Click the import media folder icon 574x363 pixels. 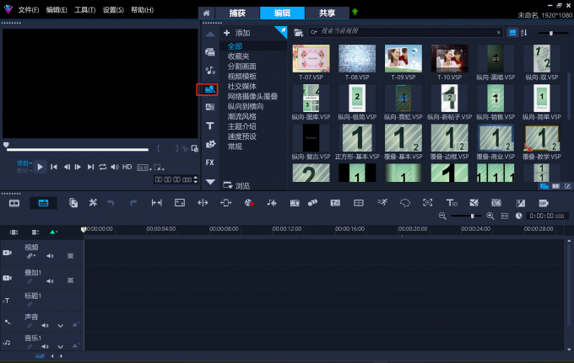[x=298, y=33]
